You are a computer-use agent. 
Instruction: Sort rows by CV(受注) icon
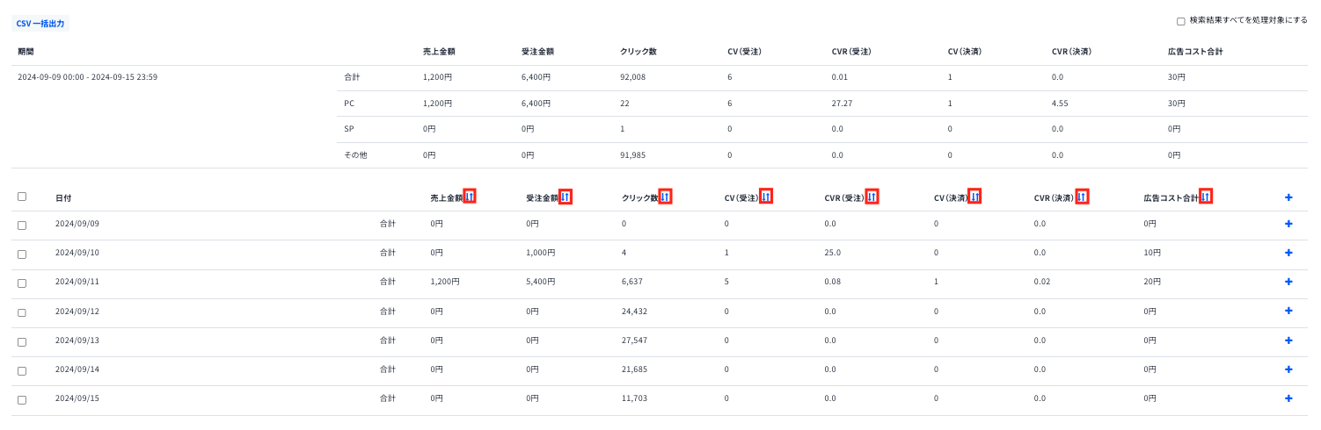coord(767,197)
